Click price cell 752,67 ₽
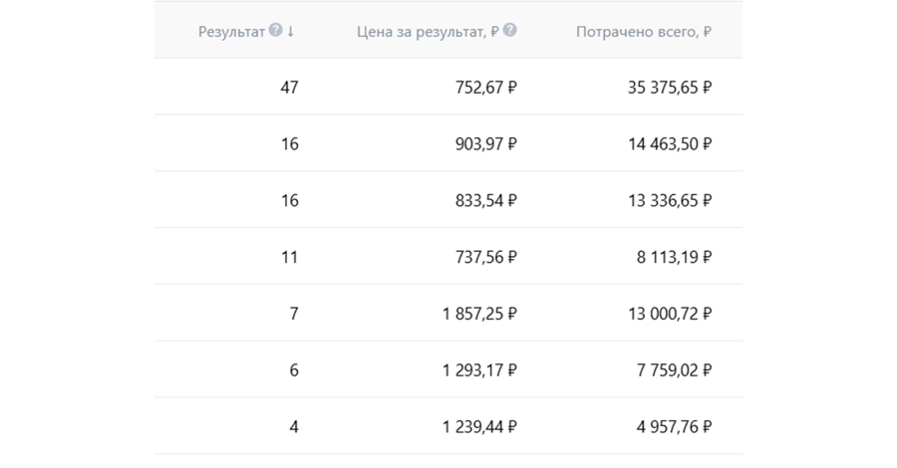Screen dimensions: 897x468 pos(486,88)
